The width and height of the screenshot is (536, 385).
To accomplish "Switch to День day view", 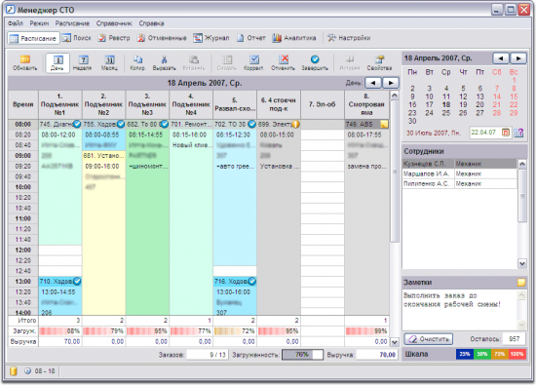I will (57, 63).
